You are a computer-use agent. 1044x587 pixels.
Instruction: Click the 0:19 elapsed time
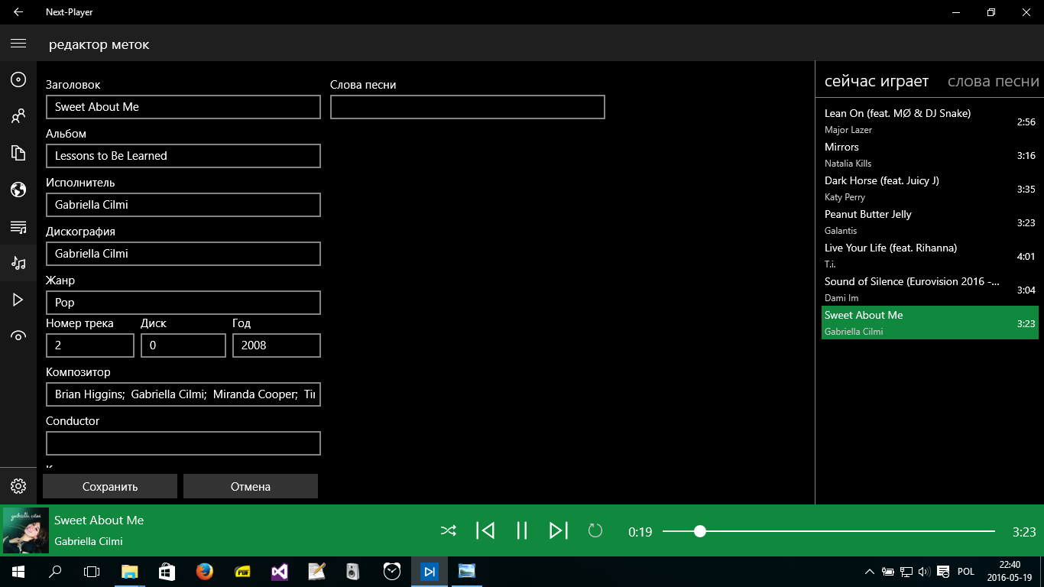click(640, 532)
